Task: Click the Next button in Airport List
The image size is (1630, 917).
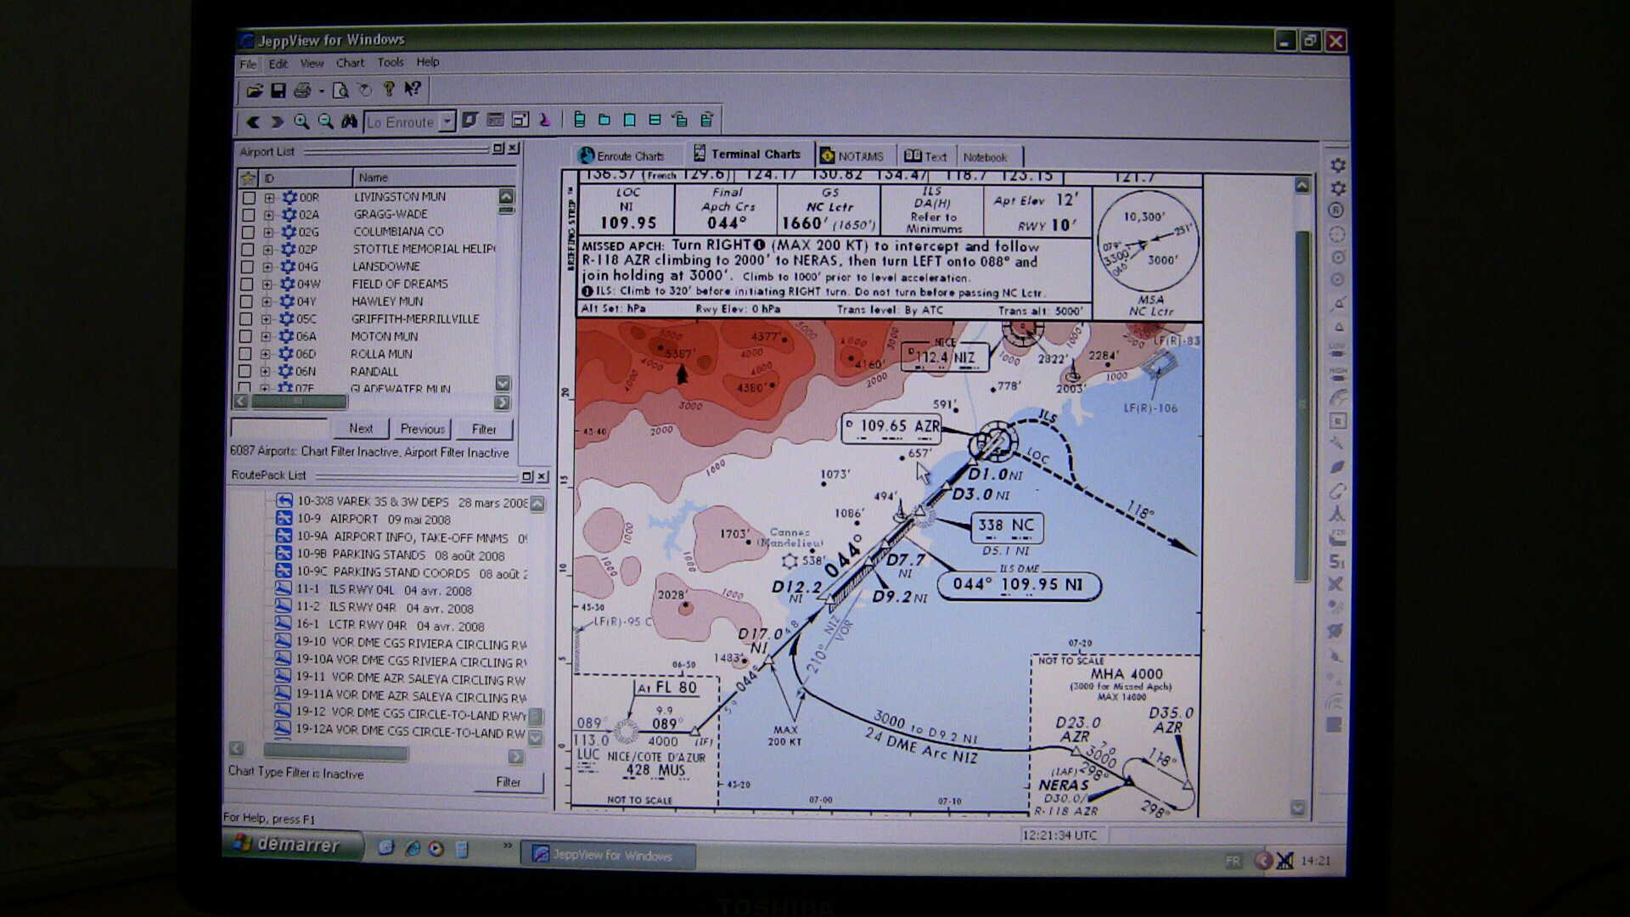Action: [361, 429]
